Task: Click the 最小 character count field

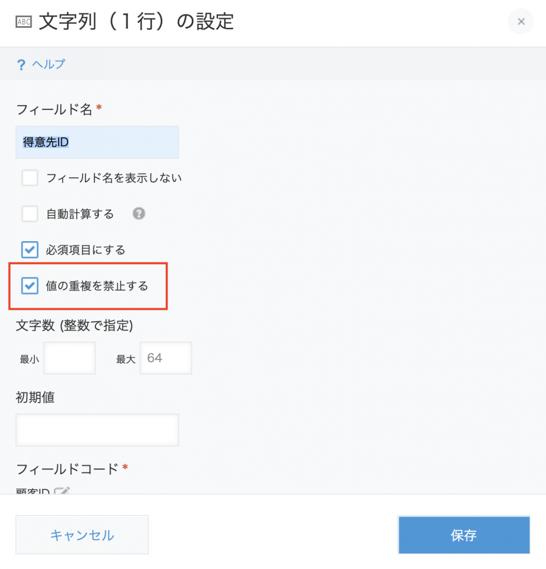Action: tap(69, 358)
